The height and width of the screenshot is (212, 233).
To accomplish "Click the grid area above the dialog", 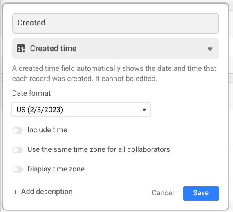I will pyautogui.click(x=116, y=1).
